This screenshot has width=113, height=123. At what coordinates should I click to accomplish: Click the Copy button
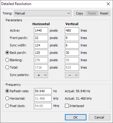point(80,13)
